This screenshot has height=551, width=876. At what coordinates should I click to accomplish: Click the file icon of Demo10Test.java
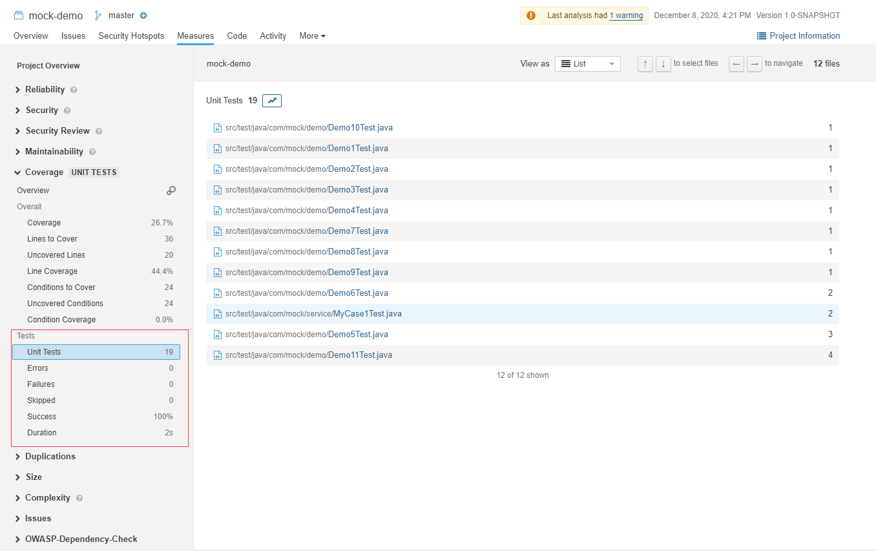click(x=218, y=128)
